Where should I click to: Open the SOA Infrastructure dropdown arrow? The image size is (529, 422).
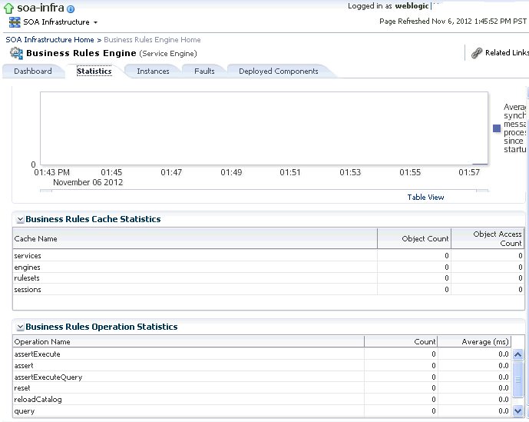pyautogui.click(x=95, y=22)
